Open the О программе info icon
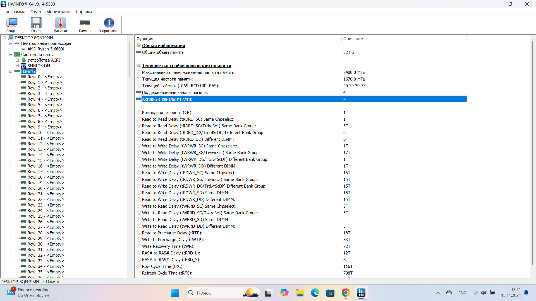536x301 pixels. click(x=109, y=25)
